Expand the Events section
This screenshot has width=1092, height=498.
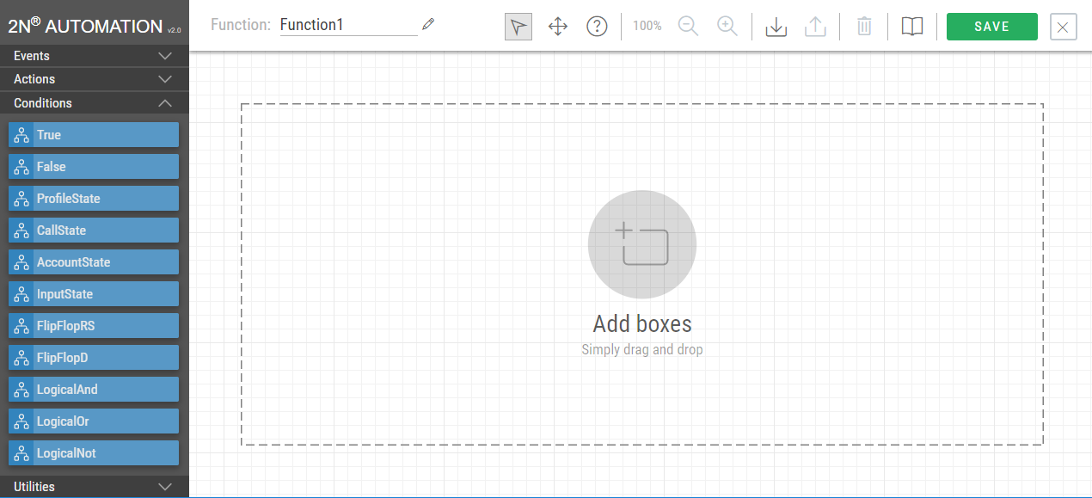point(94,56)
